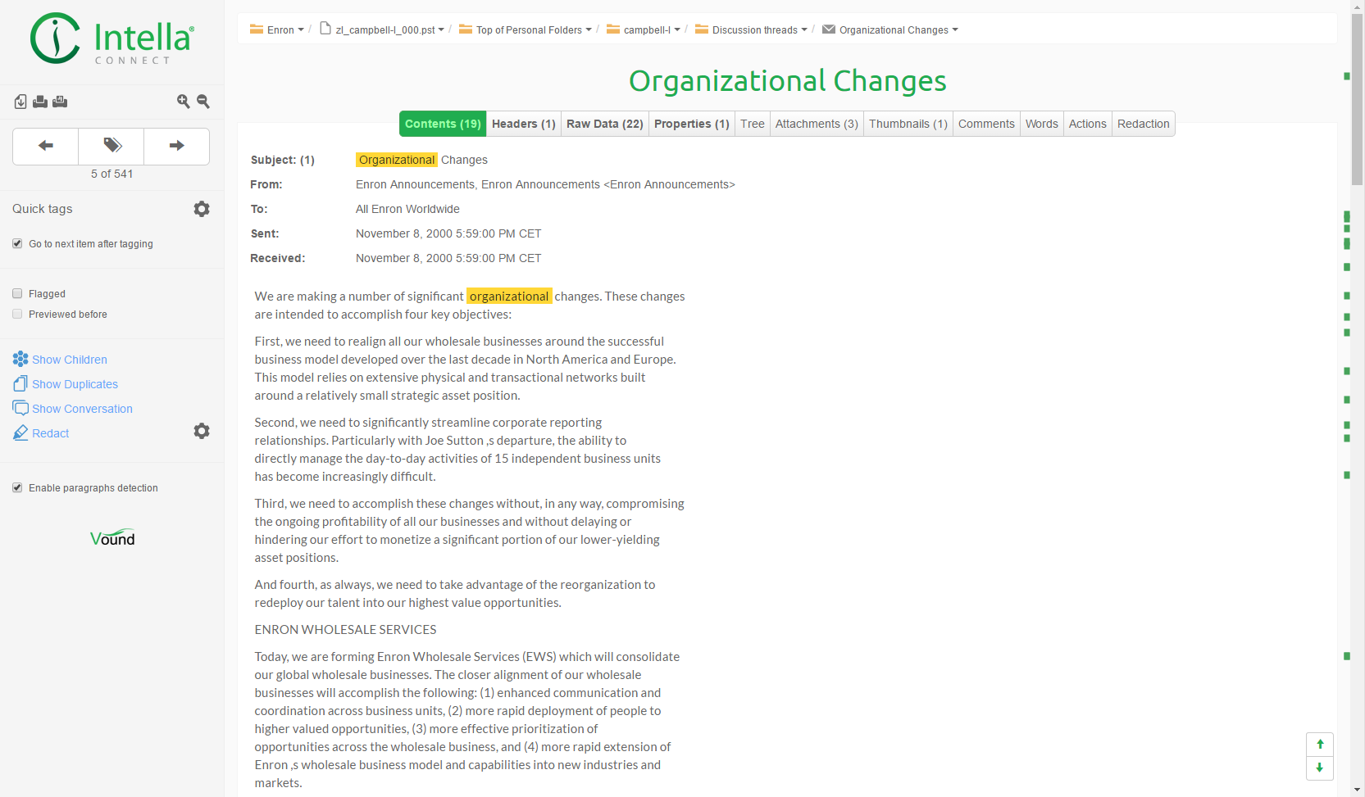Expand the Enron breadcrumb dropdown
The width and height of the screenshot is (1365, 797).
(277, 30)
